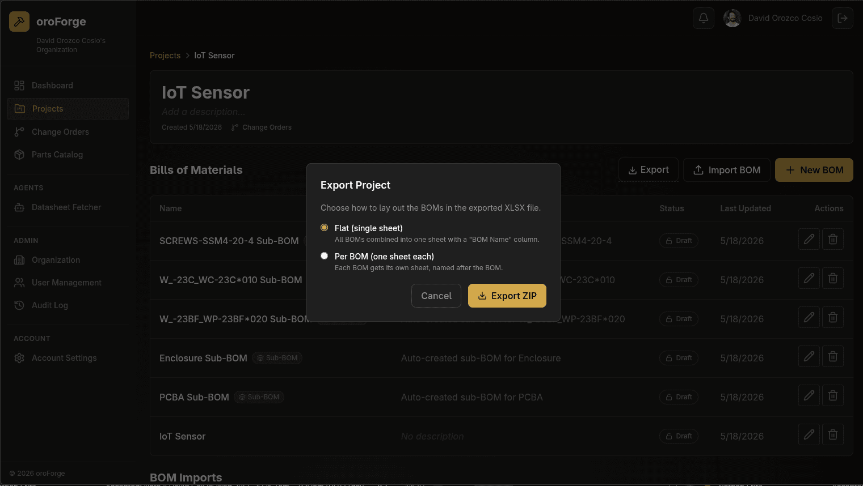Select the Flat (single sheet) radio option
The width and height of the screenshot is (863, 486).
[325, 228]
